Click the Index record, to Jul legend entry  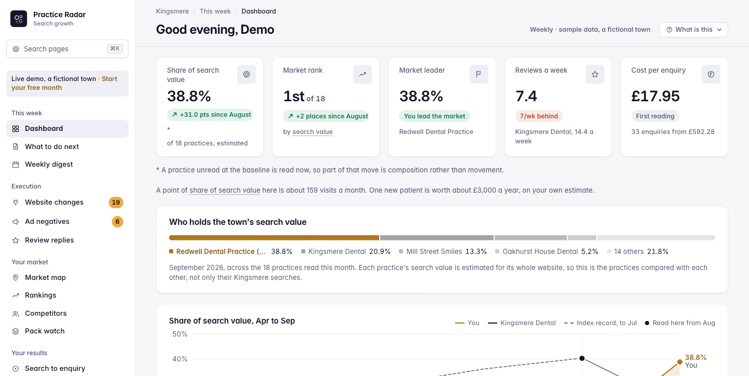pos(600,323)
